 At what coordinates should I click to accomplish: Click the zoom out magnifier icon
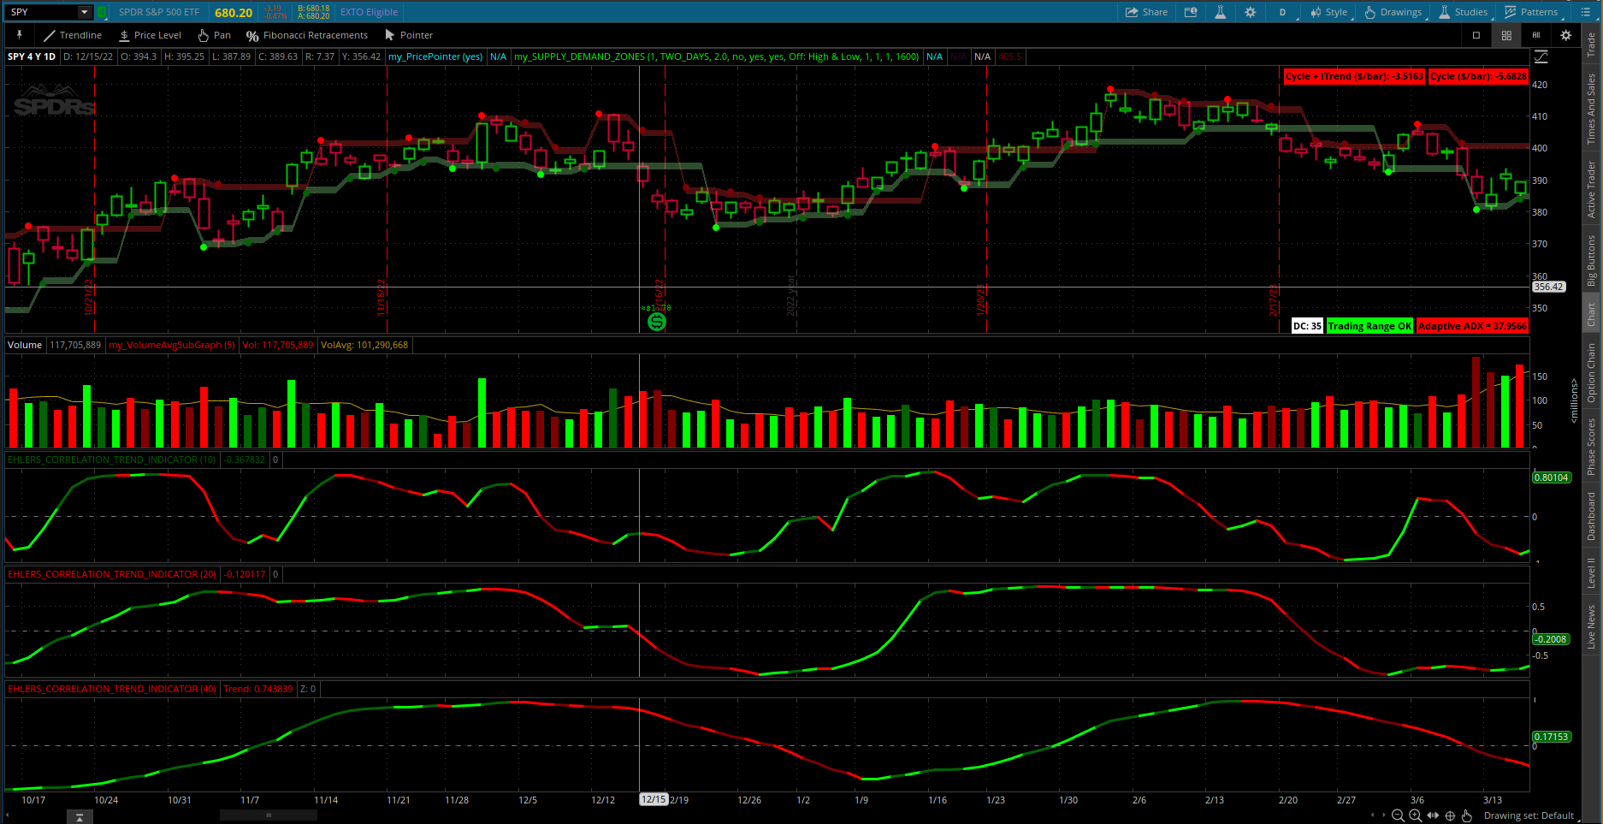pyautogui.click(x=1398, y=815)
